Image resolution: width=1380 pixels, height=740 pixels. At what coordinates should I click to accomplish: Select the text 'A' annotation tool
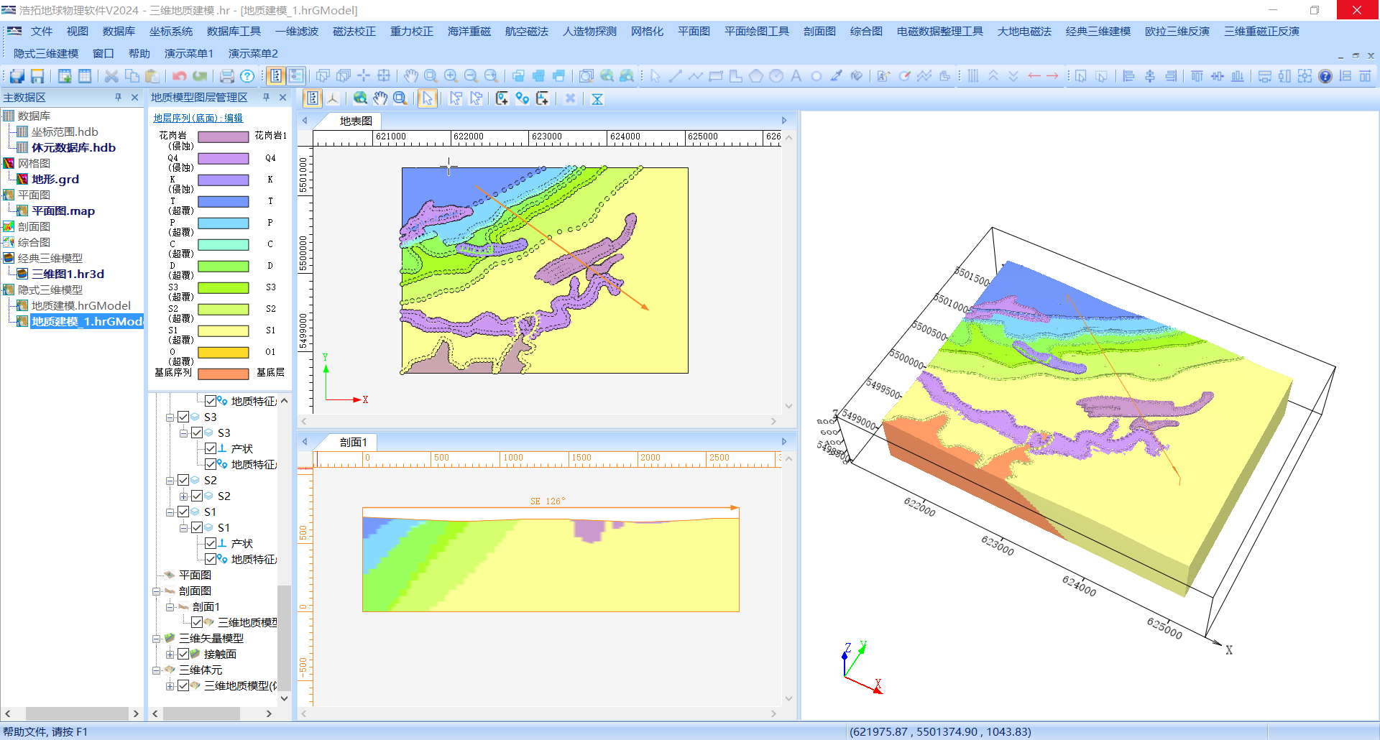point(796,76)
